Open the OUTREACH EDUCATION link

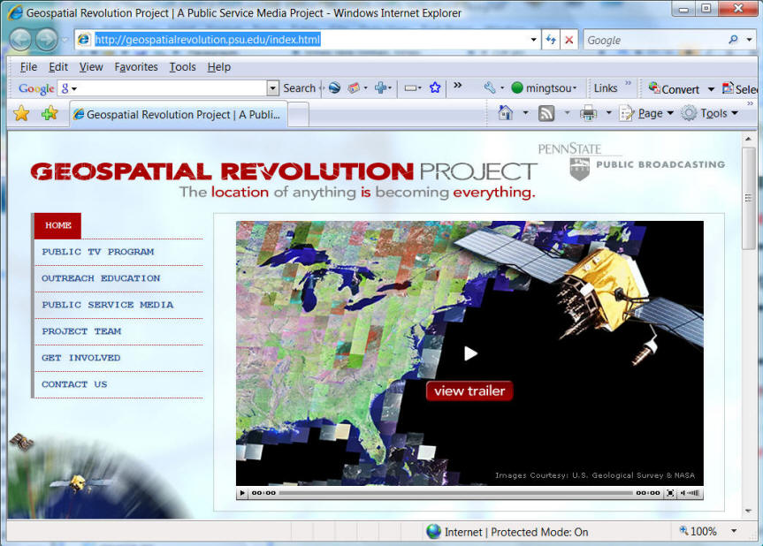[101, 278]
